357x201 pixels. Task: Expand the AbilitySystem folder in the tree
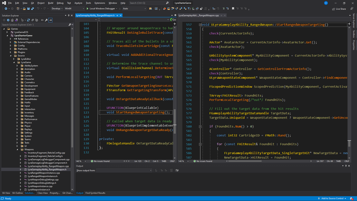(x=17, y=66)
